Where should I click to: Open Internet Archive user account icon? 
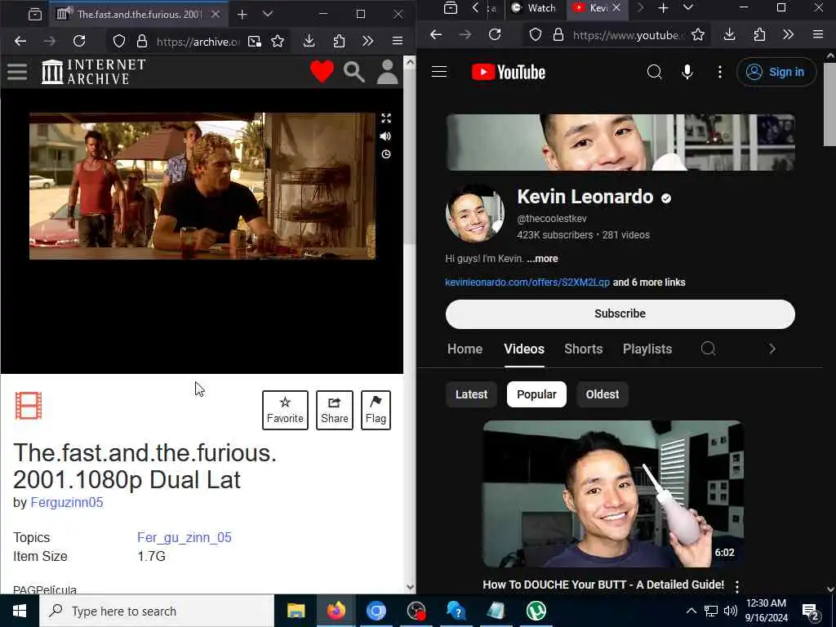388,72
